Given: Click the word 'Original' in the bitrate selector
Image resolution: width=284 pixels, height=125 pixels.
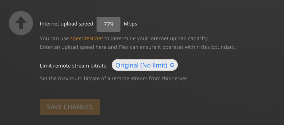Looking at the screenshot, I should [x=127, y=65].
